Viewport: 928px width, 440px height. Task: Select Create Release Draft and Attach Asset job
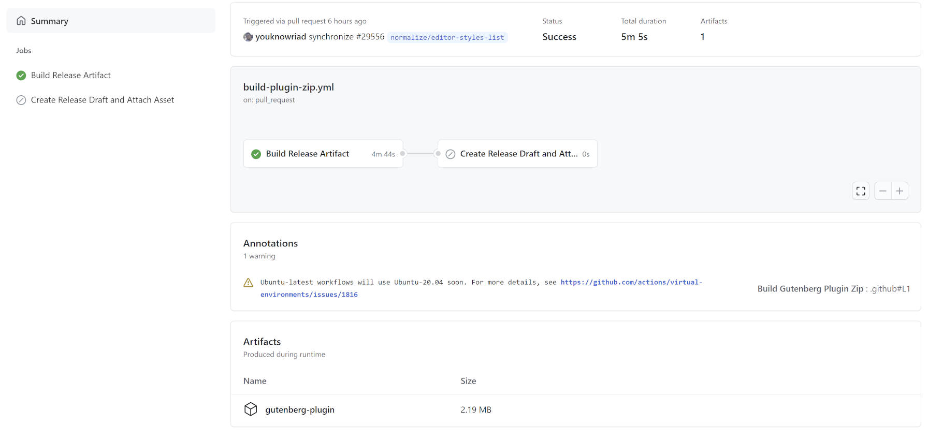click(x=103, y=100)
